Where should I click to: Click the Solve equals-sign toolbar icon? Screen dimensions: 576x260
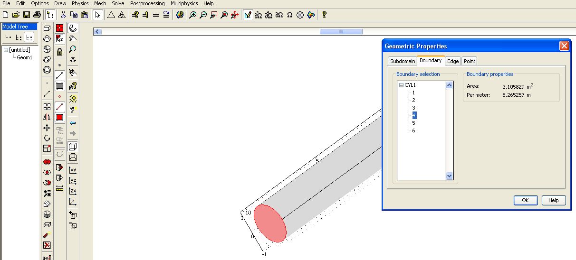pyautogui.click(x=156, y=15)
